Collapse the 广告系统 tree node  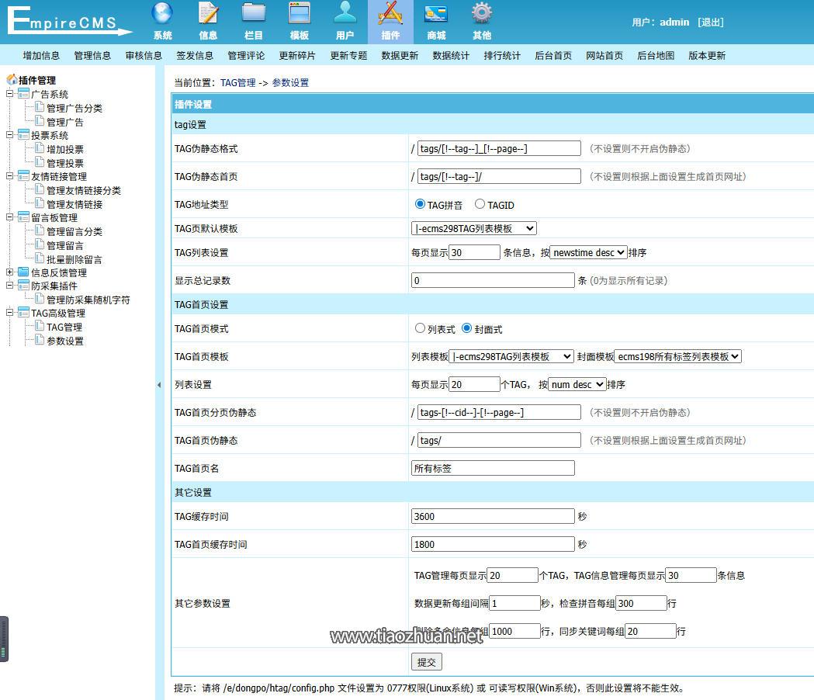click(x=9, y=93)
